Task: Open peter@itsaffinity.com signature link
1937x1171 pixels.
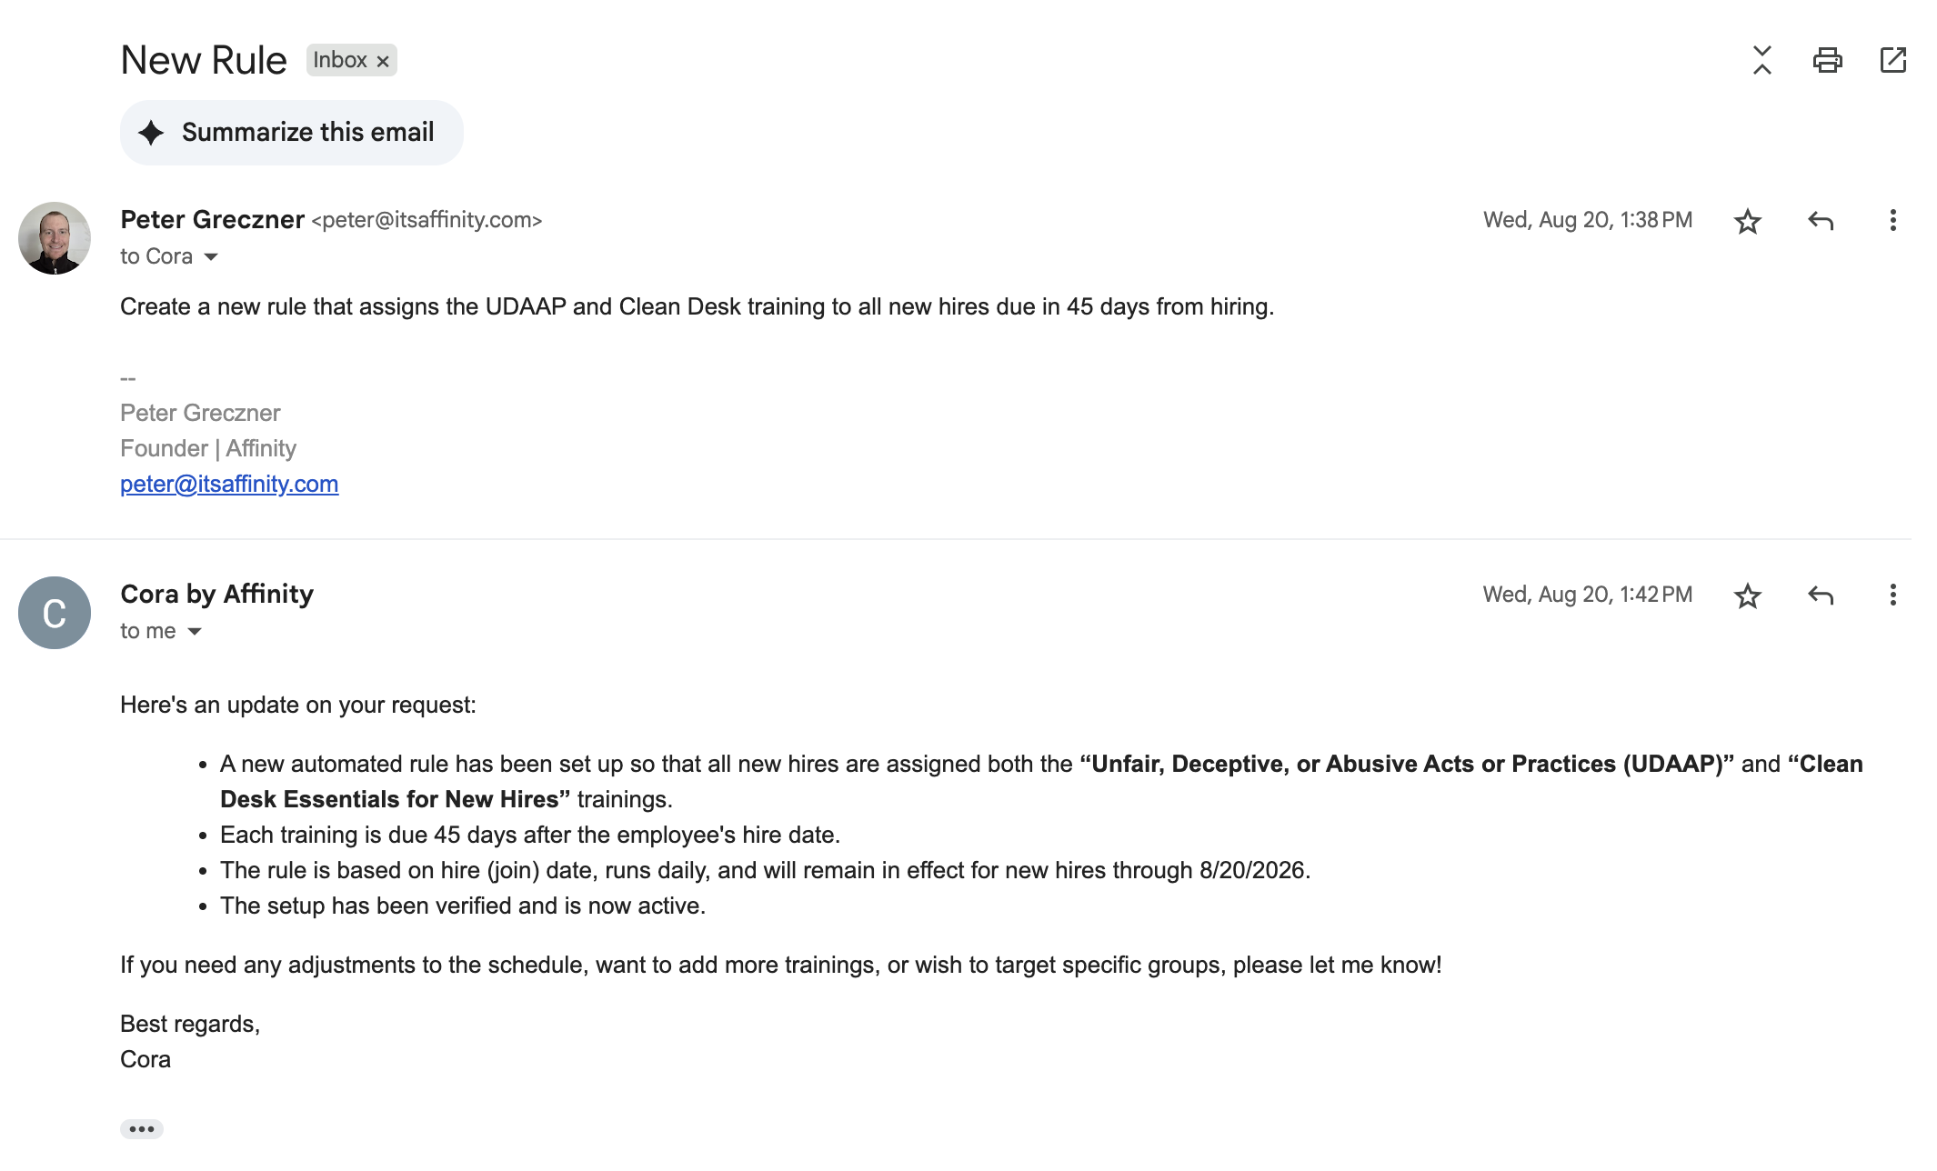Action: click(x=229, y=484)
